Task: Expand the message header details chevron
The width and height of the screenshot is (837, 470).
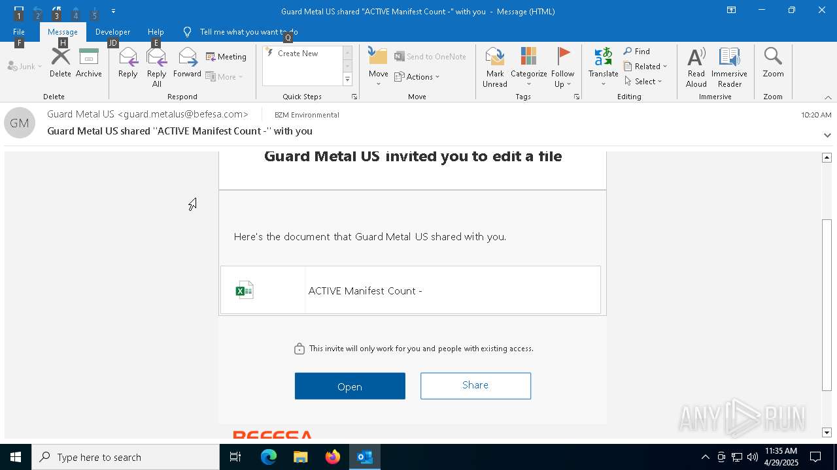Action: 827,135
